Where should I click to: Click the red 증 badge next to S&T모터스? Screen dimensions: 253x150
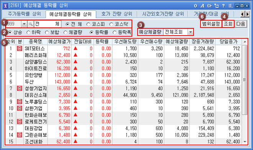[20, 49]
